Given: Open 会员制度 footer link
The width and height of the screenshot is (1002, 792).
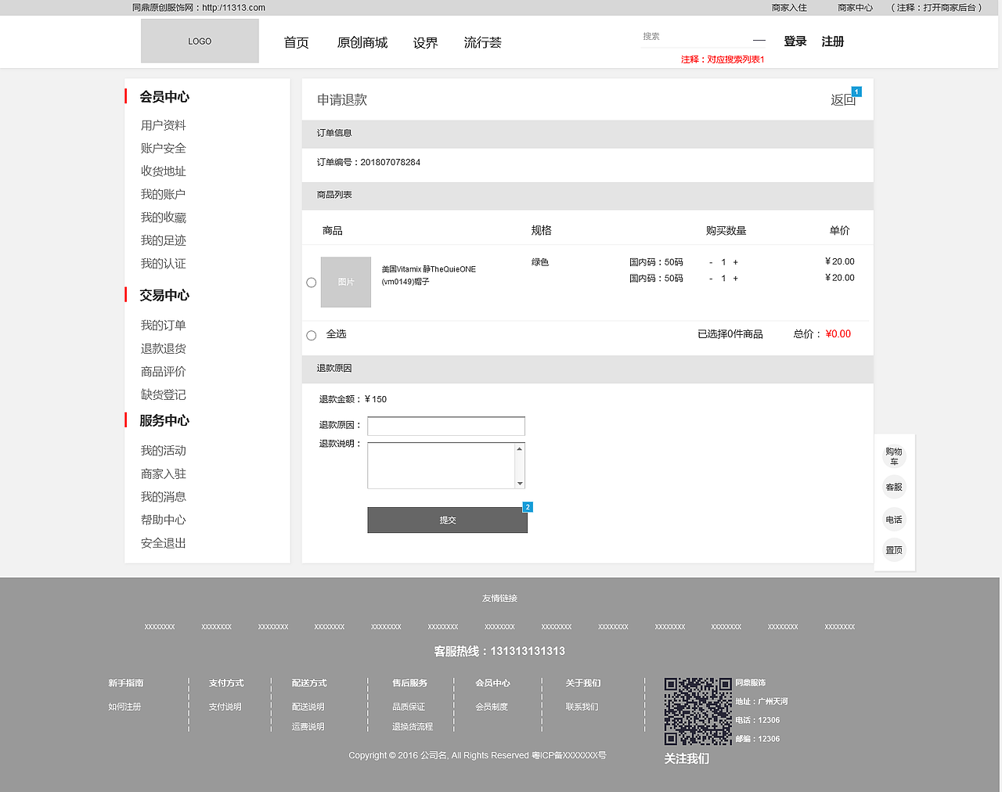Looking at the screenshot, I should click(x=492, y=707).
